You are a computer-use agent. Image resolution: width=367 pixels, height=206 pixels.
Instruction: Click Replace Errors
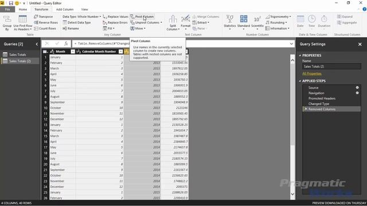(x=115, y=22)
